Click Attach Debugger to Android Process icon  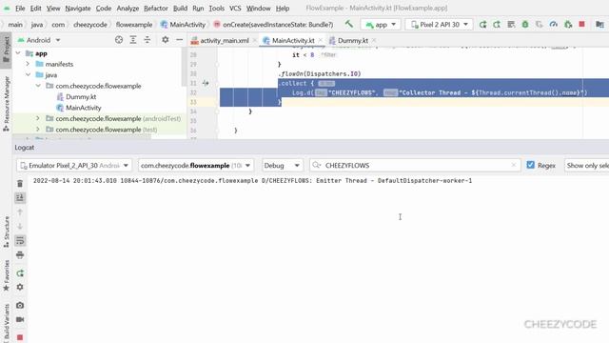coord(568,25)
